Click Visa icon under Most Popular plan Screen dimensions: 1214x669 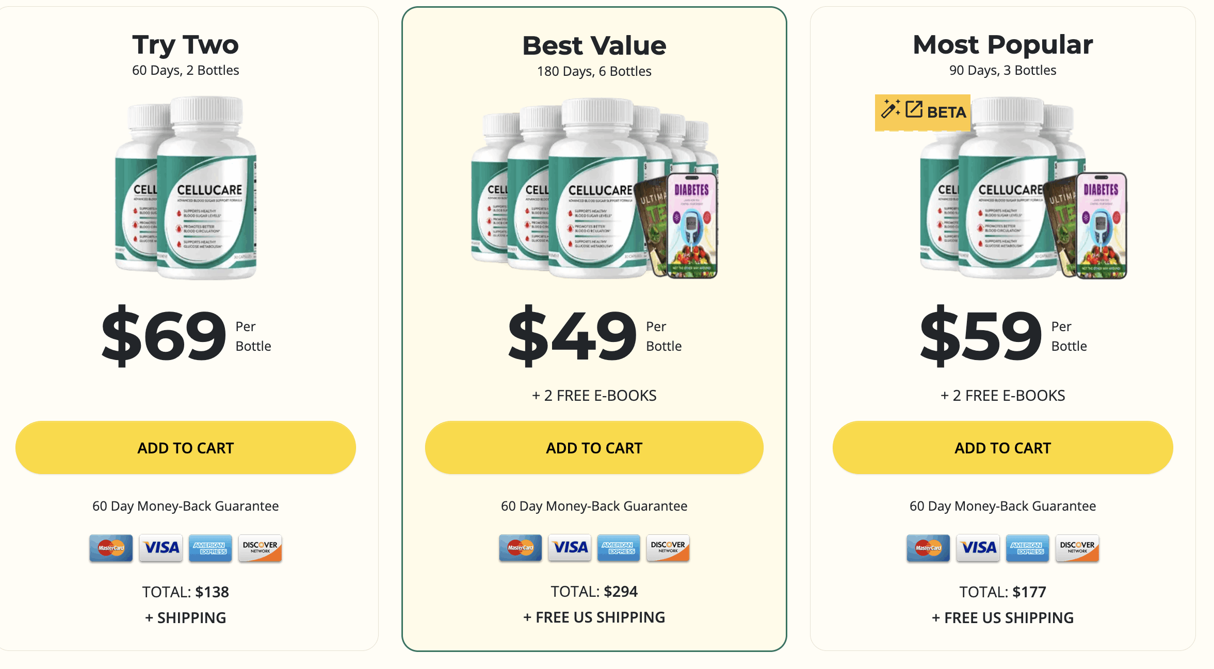pos(978,548)
